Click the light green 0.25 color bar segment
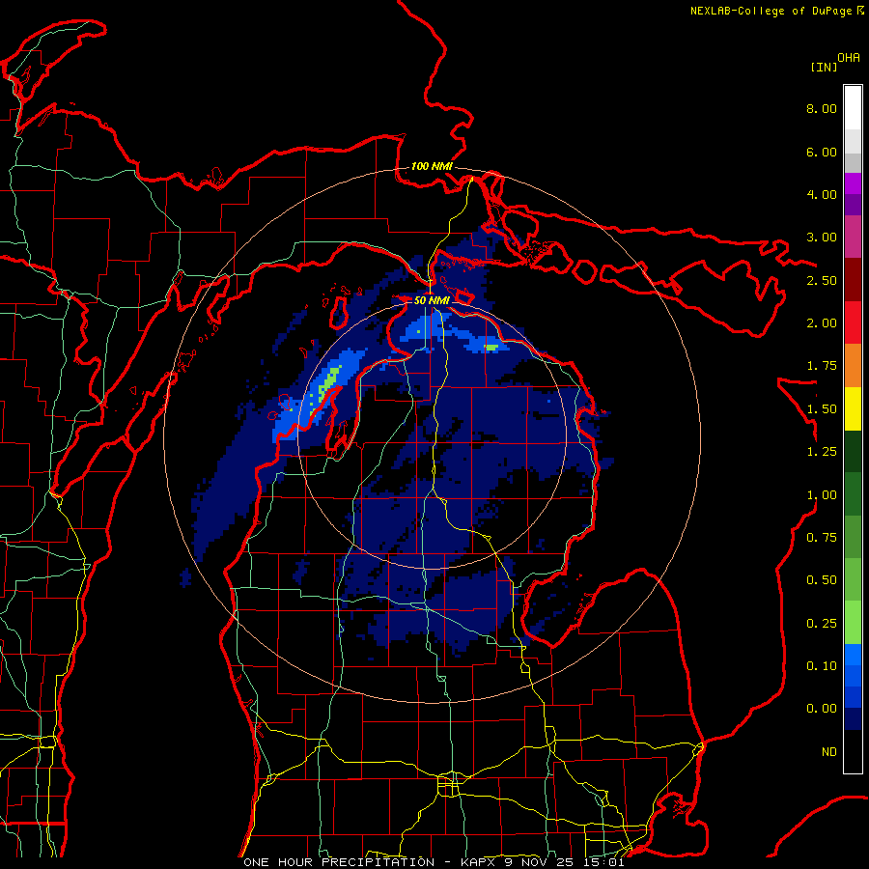The height and width of the screenshot is (869, 869). (853, 623)
